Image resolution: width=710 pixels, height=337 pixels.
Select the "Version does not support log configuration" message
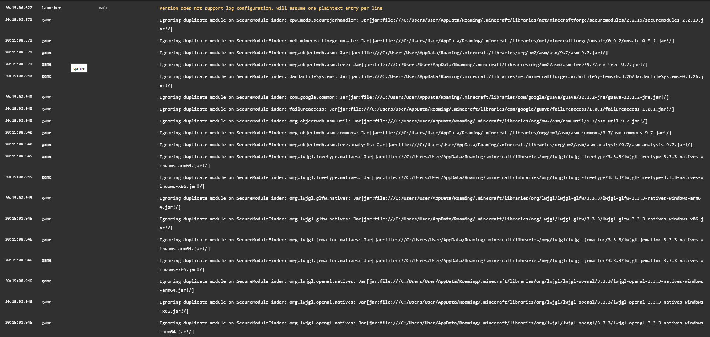271,8
